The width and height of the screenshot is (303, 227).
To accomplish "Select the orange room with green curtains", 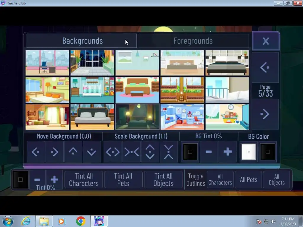I will (x=47, y=117).
